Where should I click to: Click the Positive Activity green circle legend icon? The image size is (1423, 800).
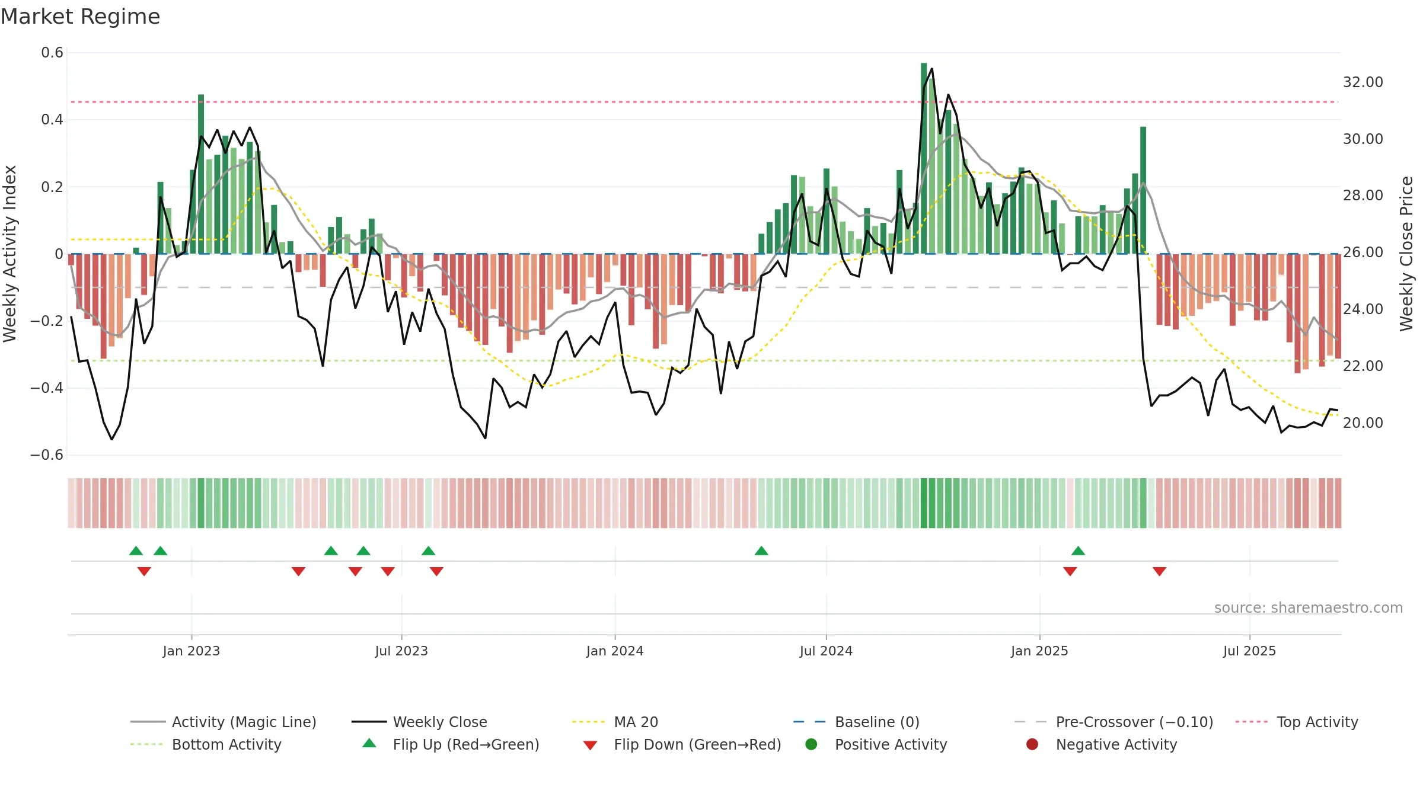point(812,744)
